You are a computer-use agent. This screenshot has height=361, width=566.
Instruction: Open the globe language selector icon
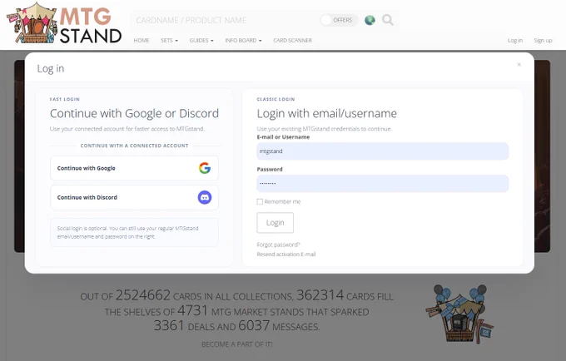coord(370,20)
